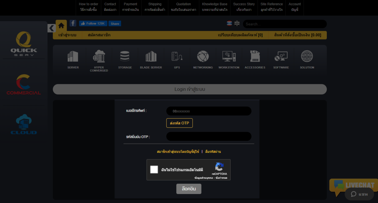This screenshot has width=378, height=203.
Task: Click the Facebook Share button
Action: pos(115,23)
